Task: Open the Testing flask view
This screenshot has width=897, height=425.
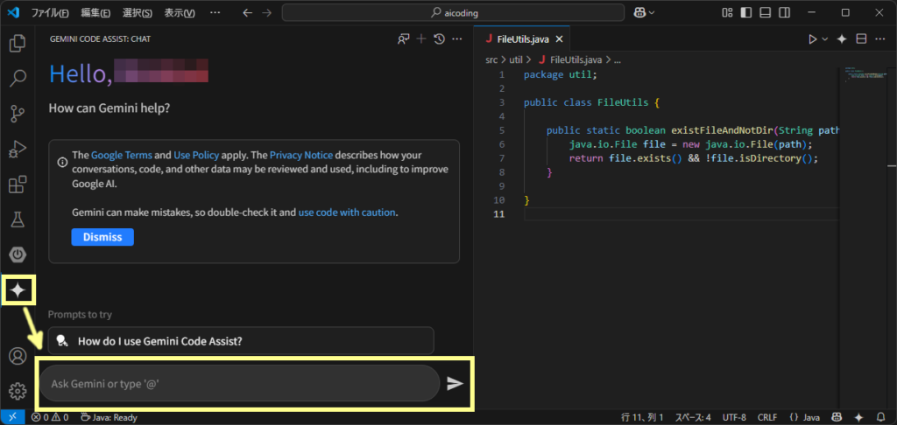Action: click(x=18, y=219)
